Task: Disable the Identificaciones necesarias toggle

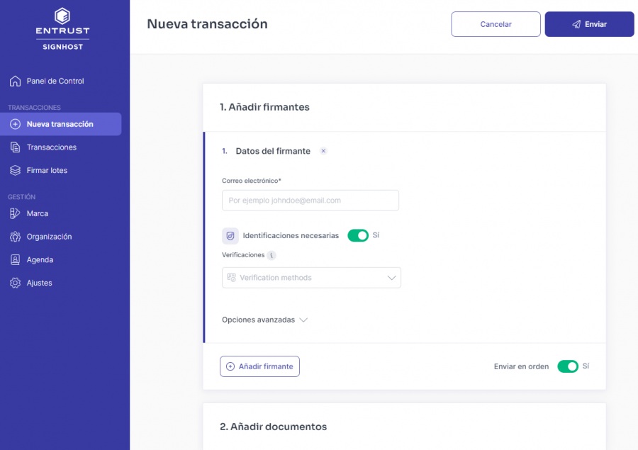Action: [359, 235]
